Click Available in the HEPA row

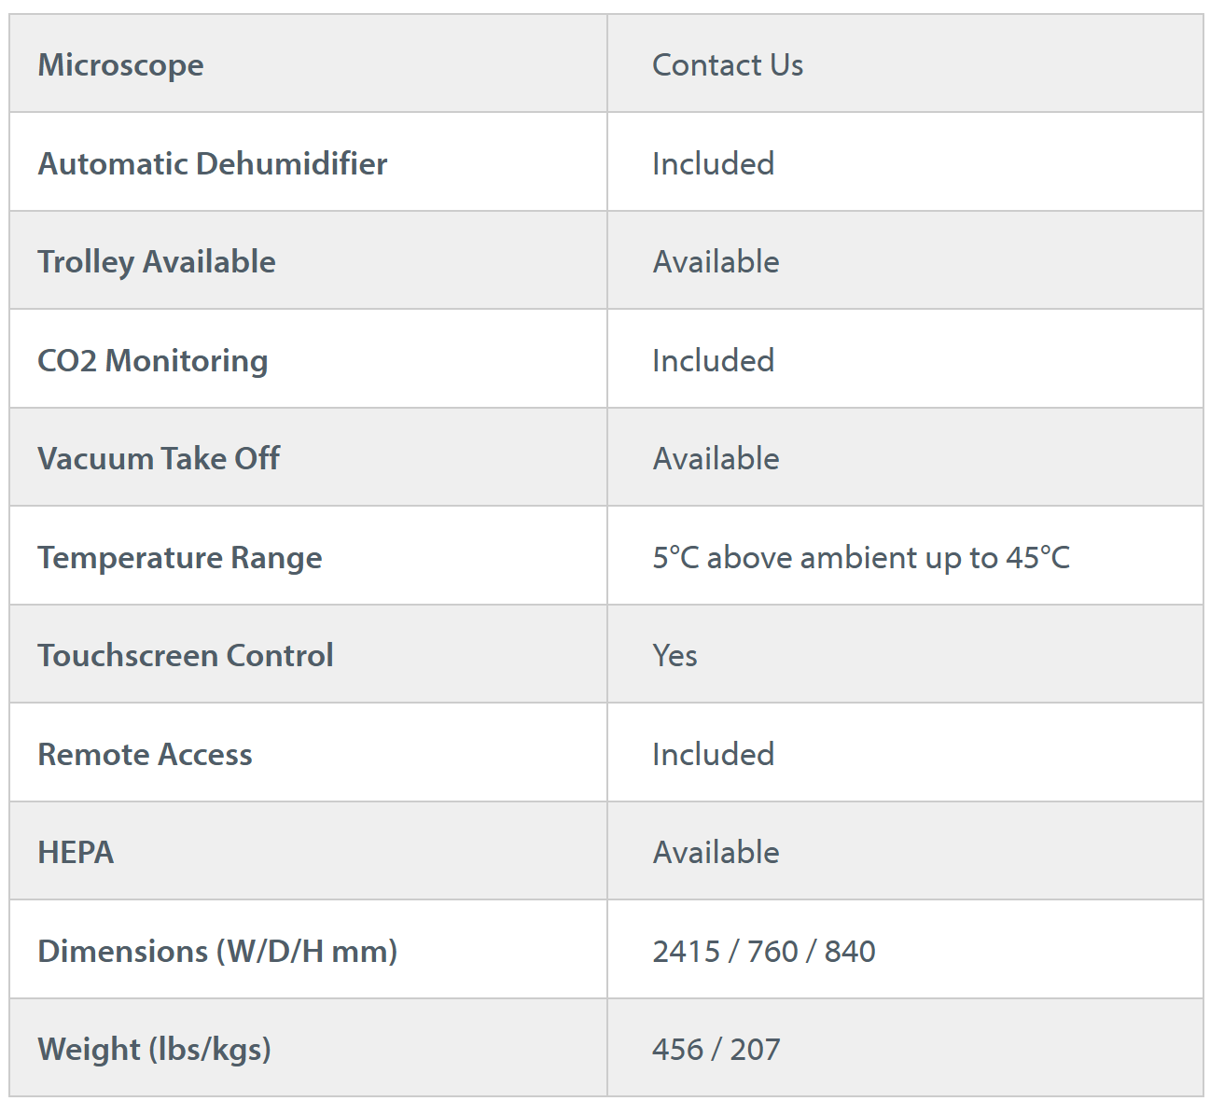click(716, 853)
